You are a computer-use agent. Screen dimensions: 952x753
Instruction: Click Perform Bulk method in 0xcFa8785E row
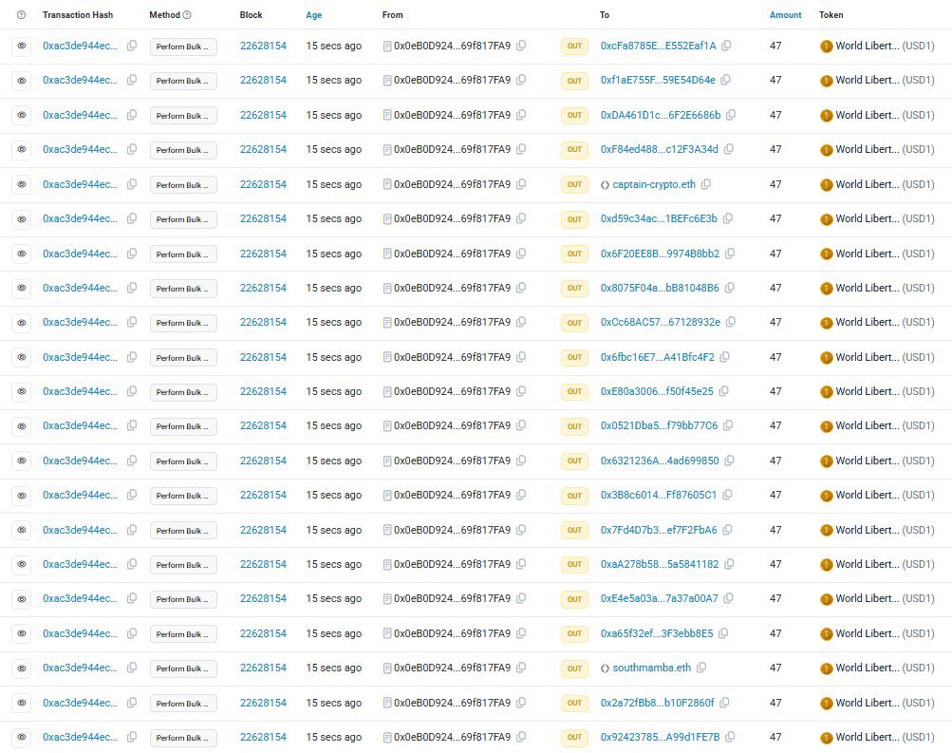[183, 47]
